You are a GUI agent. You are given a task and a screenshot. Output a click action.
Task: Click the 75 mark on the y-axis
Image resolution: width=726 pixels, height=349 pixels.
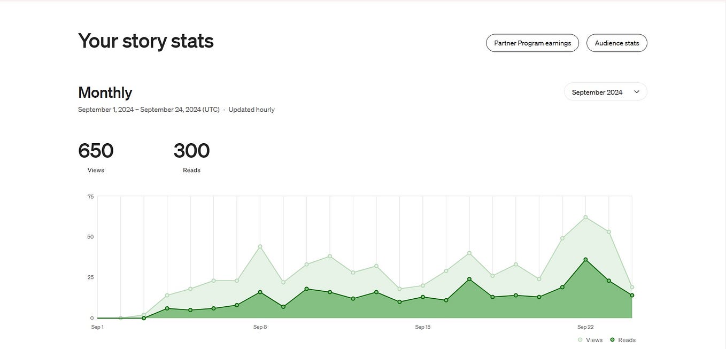(90, 196)
